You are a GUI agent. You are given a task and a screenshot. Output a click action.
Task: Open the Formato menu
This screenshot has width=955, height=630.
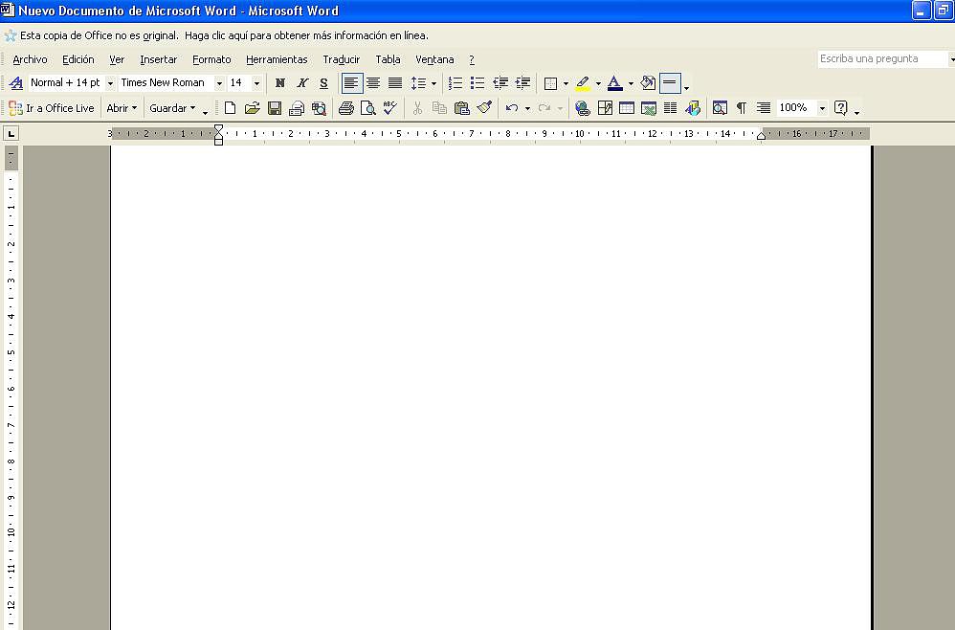211,59
